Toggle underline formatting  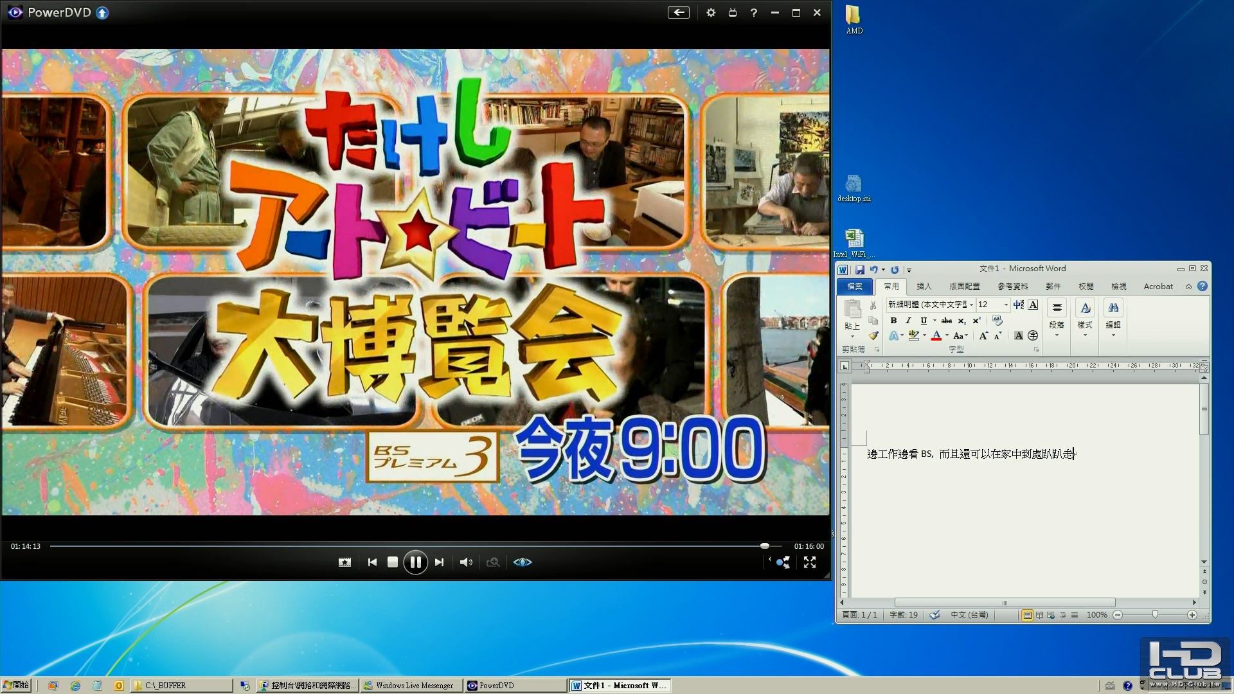click(x=924, y=321)
